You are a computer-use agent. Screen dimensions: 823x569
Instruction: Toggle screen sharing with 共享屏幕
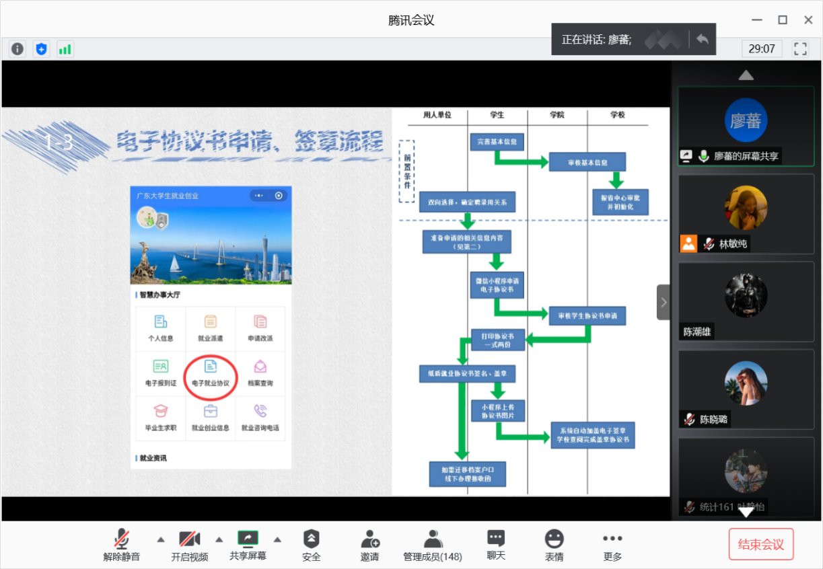(x=248, y=545)
